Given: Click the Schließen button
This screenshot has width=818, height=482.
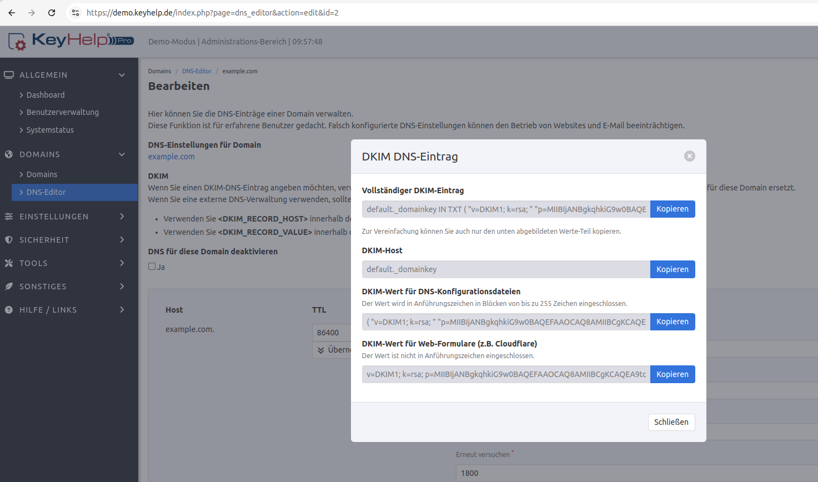Looking at the screenshot, I should 671,422.
